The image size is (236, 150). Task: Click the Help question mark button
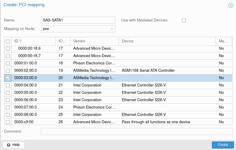pyautogui.click(x=14, y=145)
